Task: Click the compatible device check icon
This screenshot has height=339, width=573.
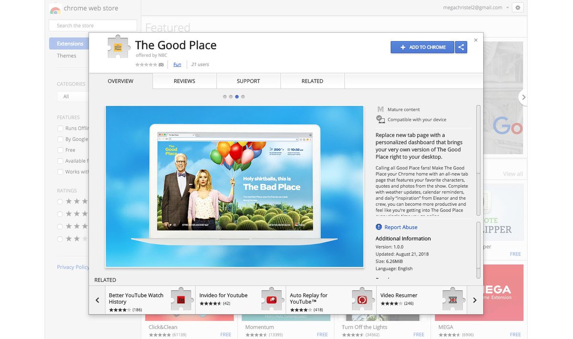Action: click(x=380, y=119)
